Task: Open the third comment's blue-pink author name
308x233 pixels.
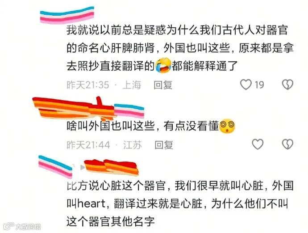Action: [55, 167]
